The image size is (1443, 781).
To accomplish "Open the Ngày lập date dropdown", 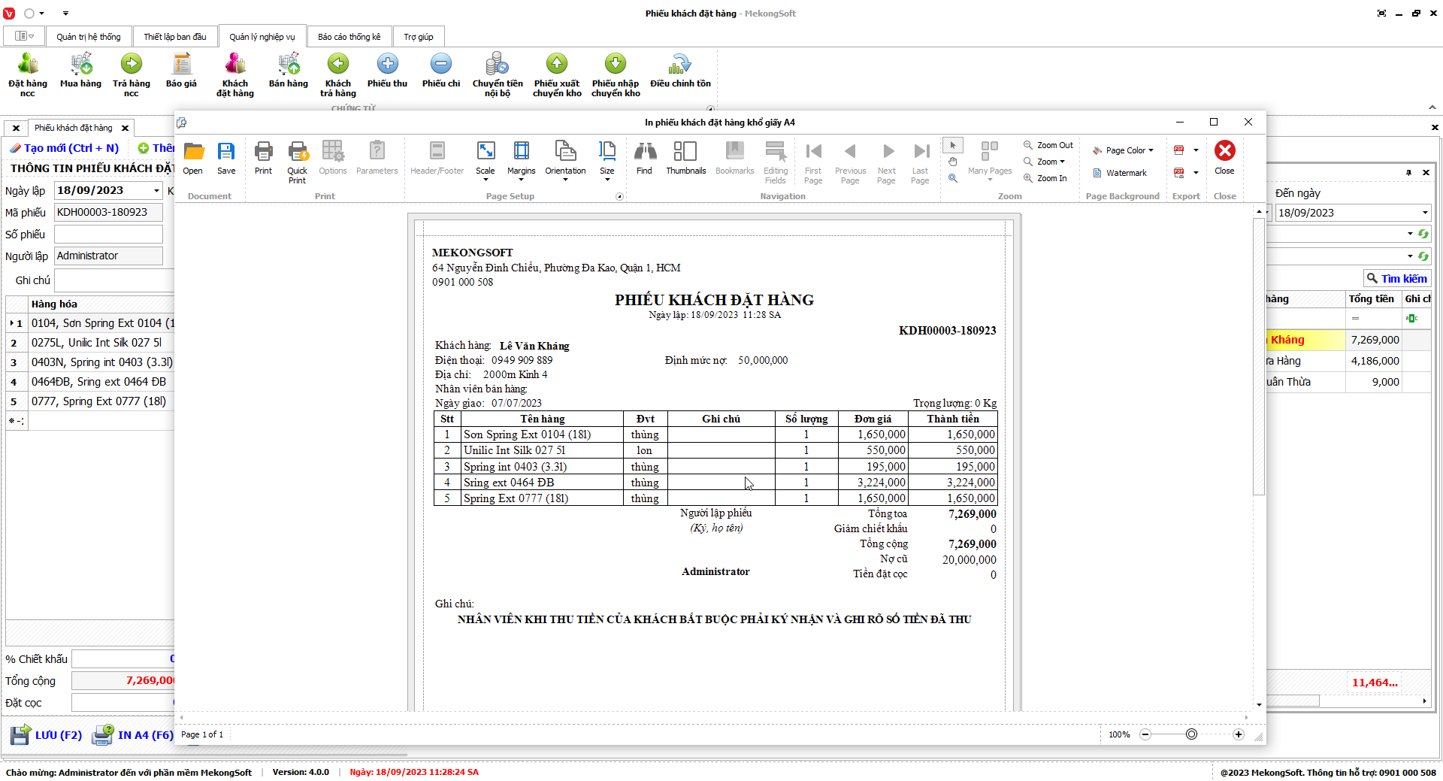I will pos(156,191).
